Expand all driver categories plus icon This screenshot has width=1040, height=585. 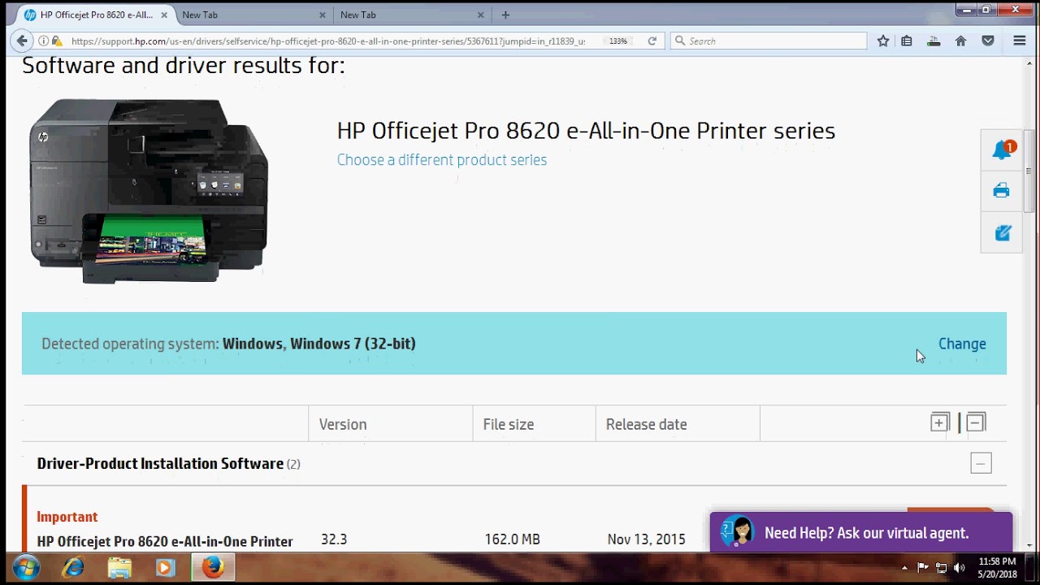point(939,422)
